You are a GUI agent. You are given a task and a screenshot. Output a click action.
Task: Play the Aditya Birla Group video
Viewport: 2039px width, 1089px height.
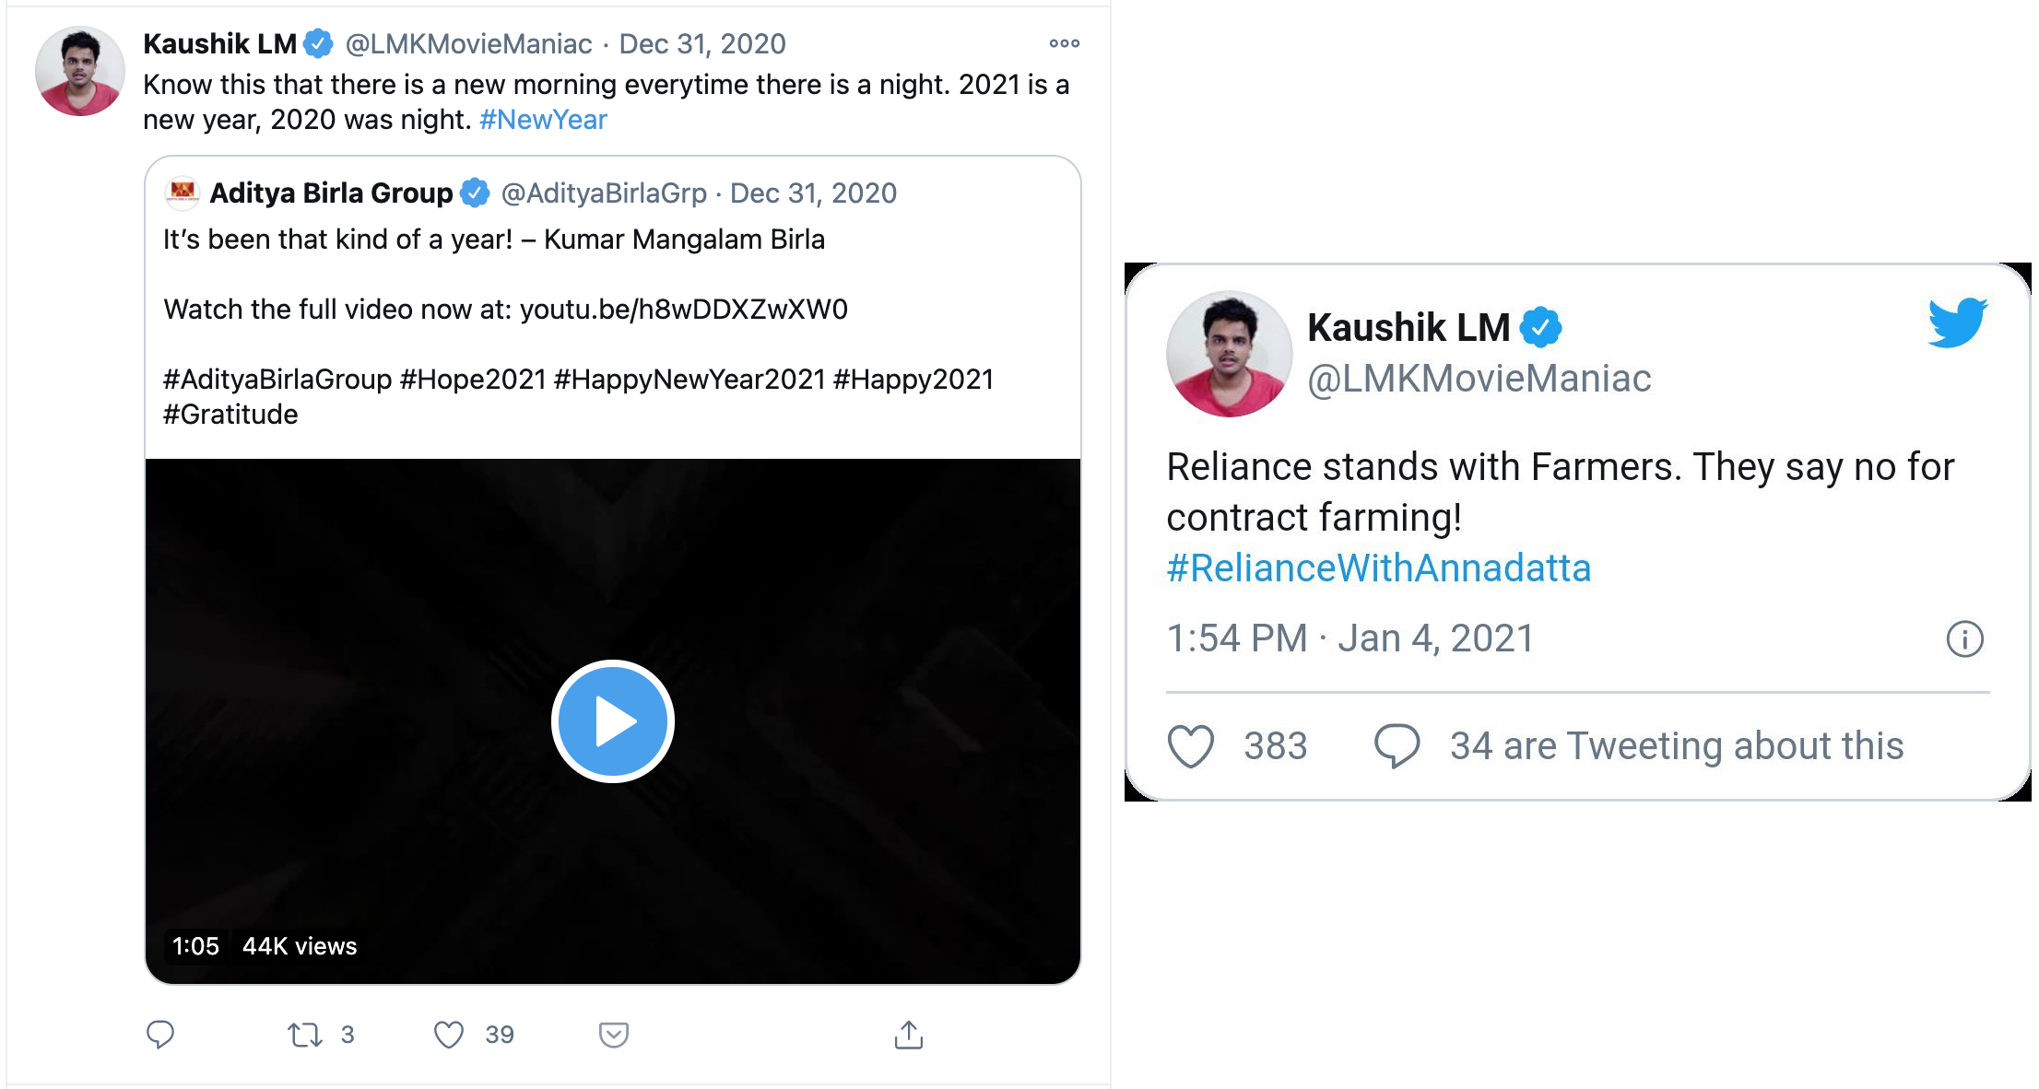point(613,721)
